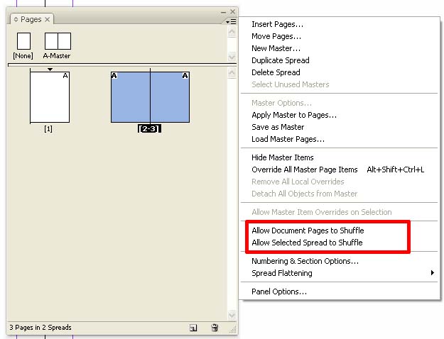Click the trash delete selected pages icon
The height and width of the screenshot is (339, 444).
(x=215, y=328)
